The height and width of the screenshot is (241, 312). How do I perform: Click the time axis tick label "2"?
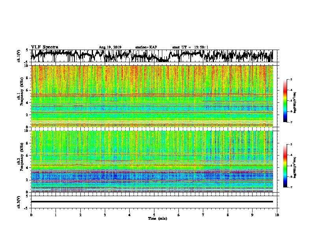[80, 215]
